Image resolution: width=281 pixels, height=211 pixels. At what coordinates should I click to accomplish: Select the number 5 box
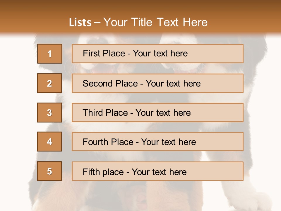(49, 171)
